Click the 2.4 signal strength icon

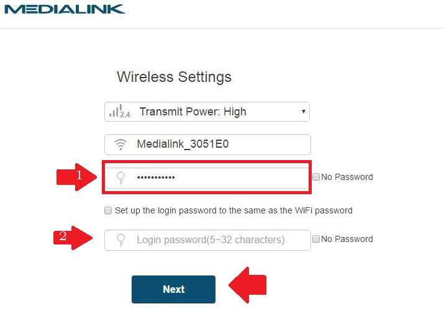point(119,112)
